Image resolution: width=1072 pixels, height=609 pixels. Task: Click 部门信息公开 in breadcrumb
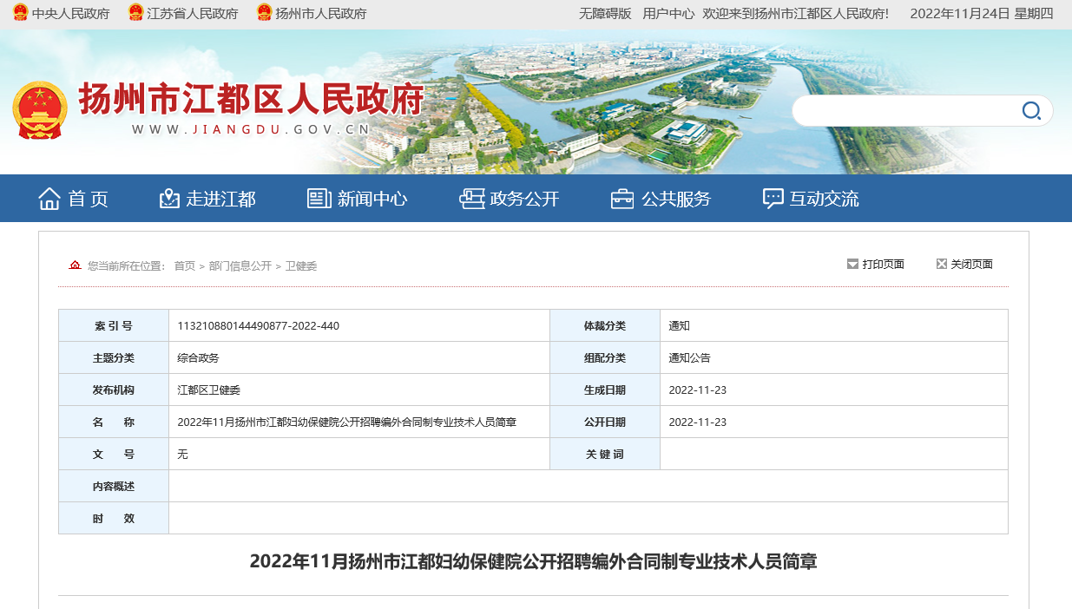[x=240, y=266]
